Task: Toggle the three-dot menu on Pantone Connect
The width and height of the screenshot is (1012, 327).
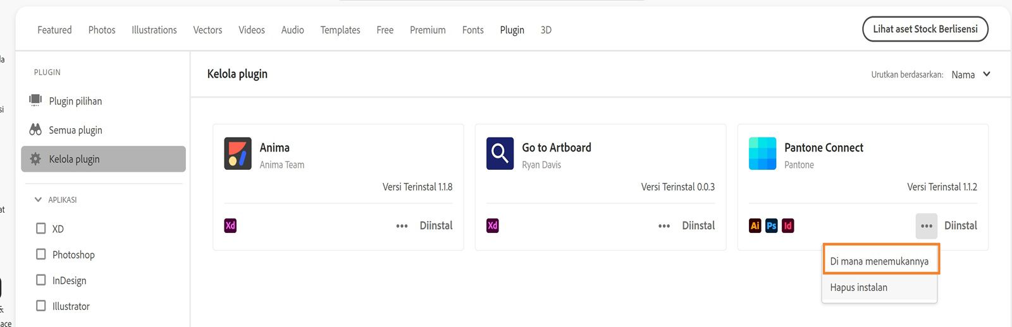Action: 927,226
